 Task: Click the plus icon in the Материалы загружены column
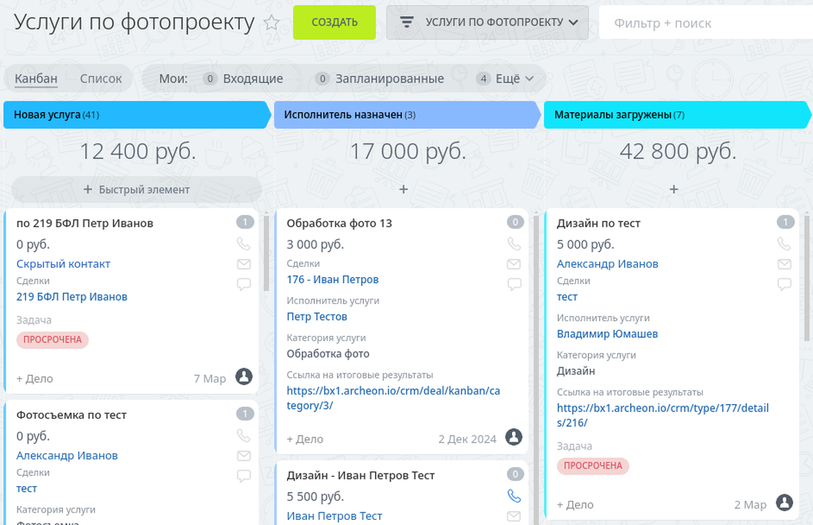click(673, 188)
